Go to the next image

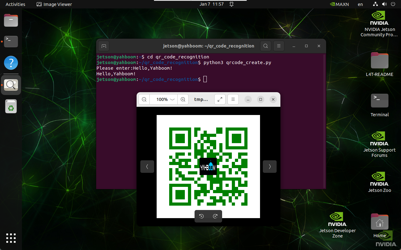click(269, 167)
